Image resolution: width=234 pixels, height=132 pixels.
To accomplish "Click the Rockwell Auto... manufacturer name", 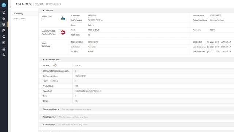I will [x=49, y=34].
